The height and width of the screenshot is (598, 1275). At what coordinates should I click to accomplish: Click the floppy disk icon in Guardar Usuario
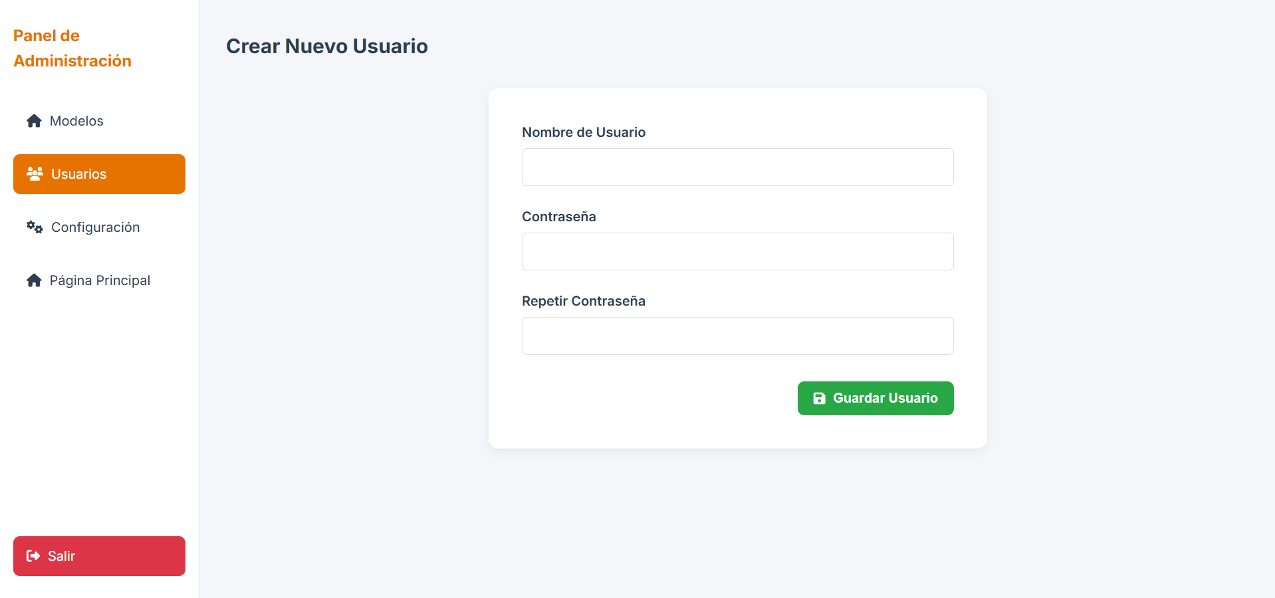pos(819,398)
